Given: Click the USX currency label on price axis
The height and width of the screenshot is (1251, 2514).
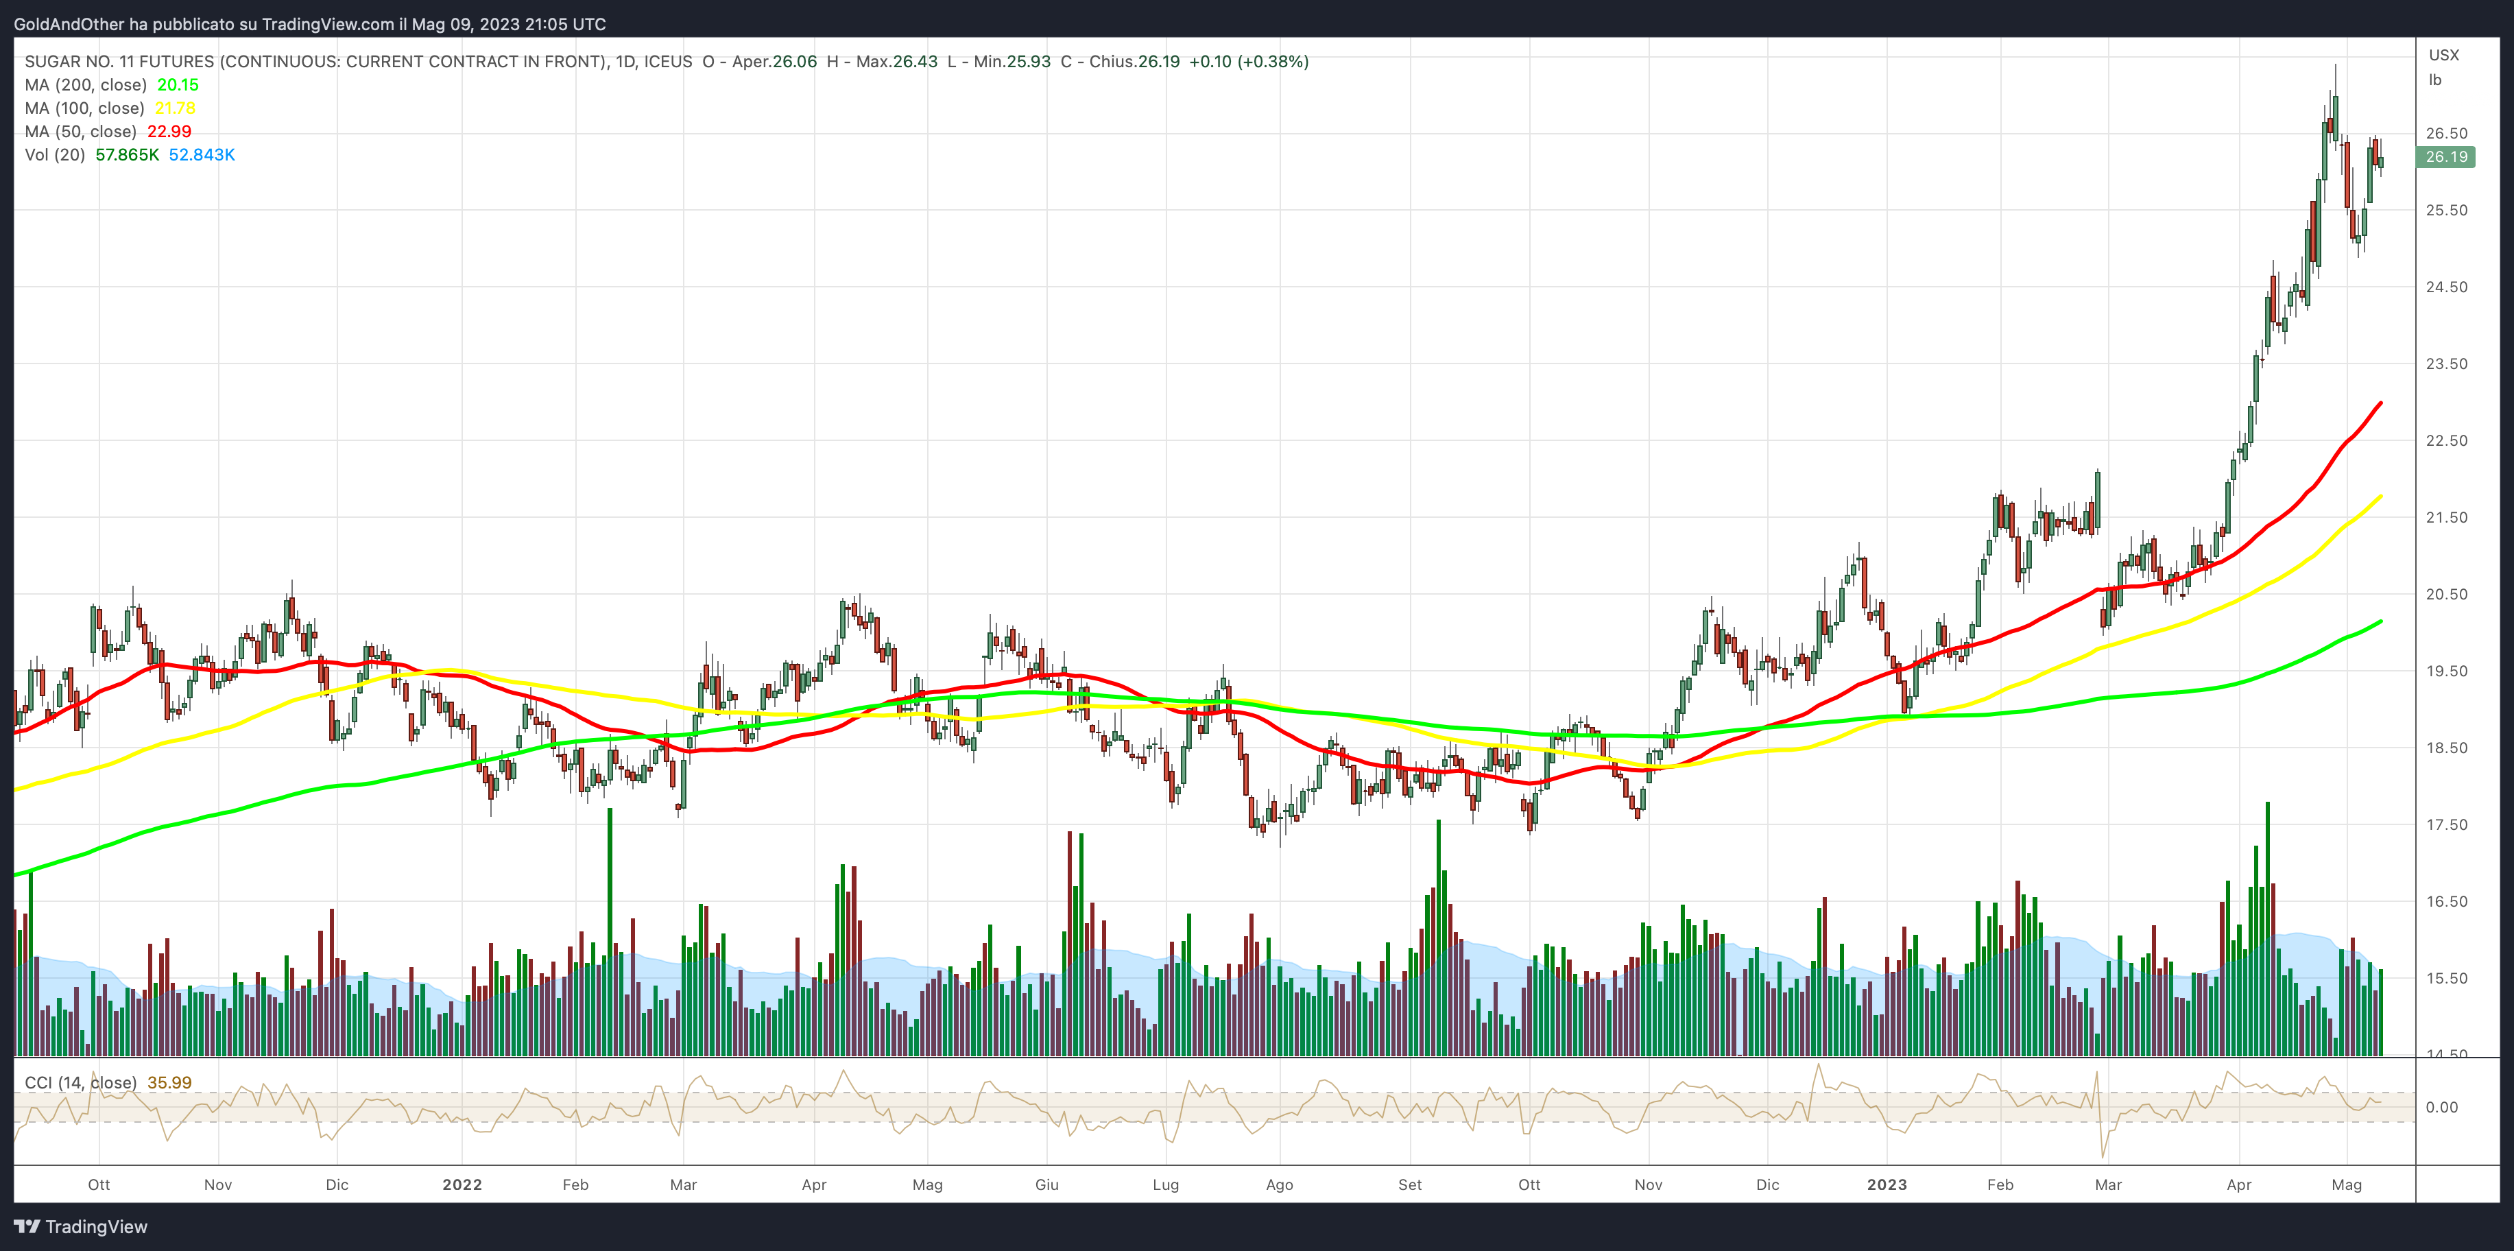Looking at the screenshot, I should coord(2444,55).
